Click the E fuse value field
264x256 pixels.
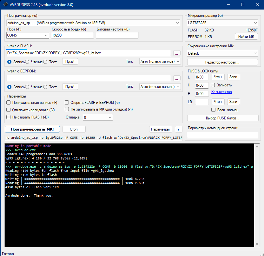(x=202, y=93)
